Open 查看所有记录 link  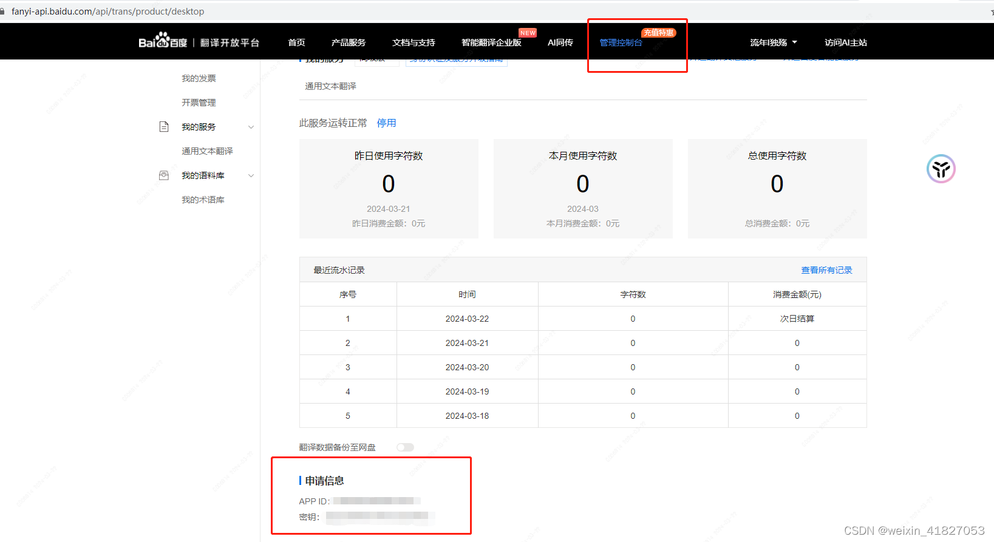coord(826,270)
